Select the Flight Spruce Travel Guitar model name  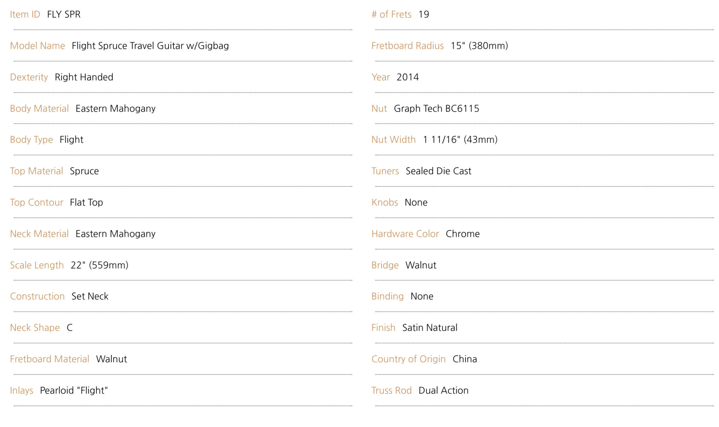point(150,46)
